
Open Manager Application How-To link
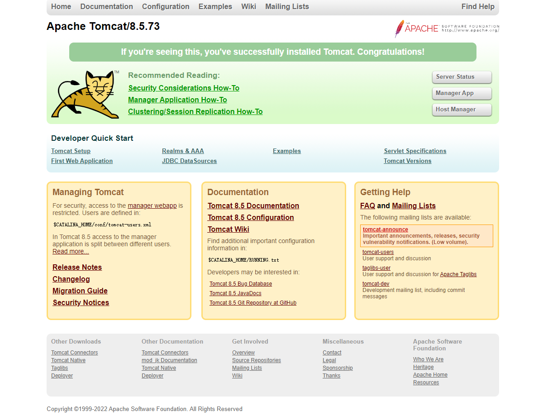tap(177, 100)
